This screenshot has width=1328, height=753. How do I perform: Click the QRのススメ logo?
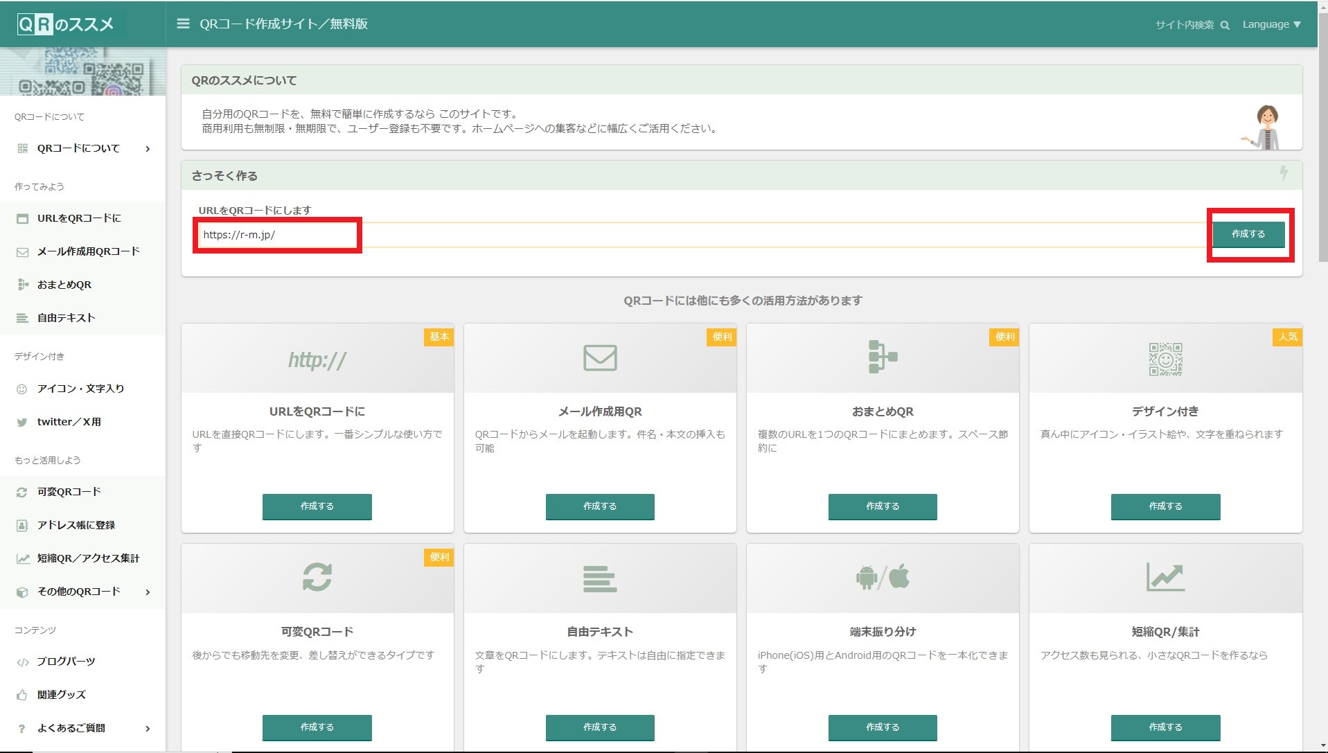pyautogui.click(x=66, y=24)
